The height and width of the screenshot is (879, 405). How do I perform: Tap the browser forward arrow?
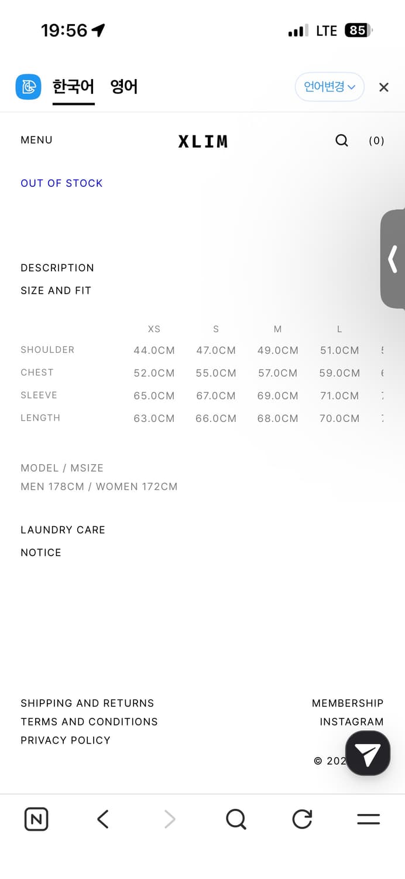click(170, 819)
